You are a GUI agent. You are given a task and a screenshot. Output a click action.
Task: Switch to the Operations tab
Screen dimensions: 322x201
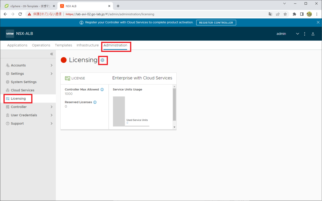pyautogui.click(x=41, y=45)
